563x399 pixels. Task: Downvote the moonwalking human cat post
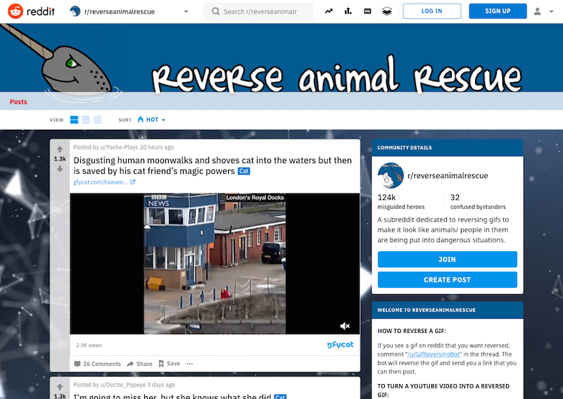point(60,169)
